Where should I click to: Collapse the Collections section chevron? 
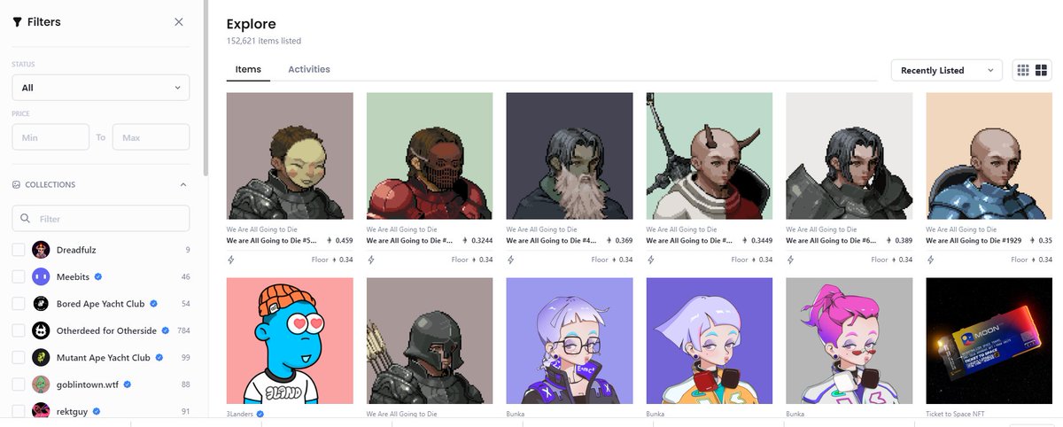(x=183, y=185)
